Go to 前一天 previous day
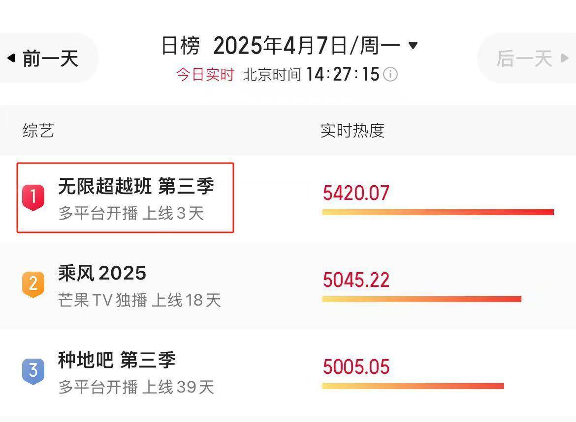Image resolution: width=576 pixels, height=422 pixels. tap(50, 59)
